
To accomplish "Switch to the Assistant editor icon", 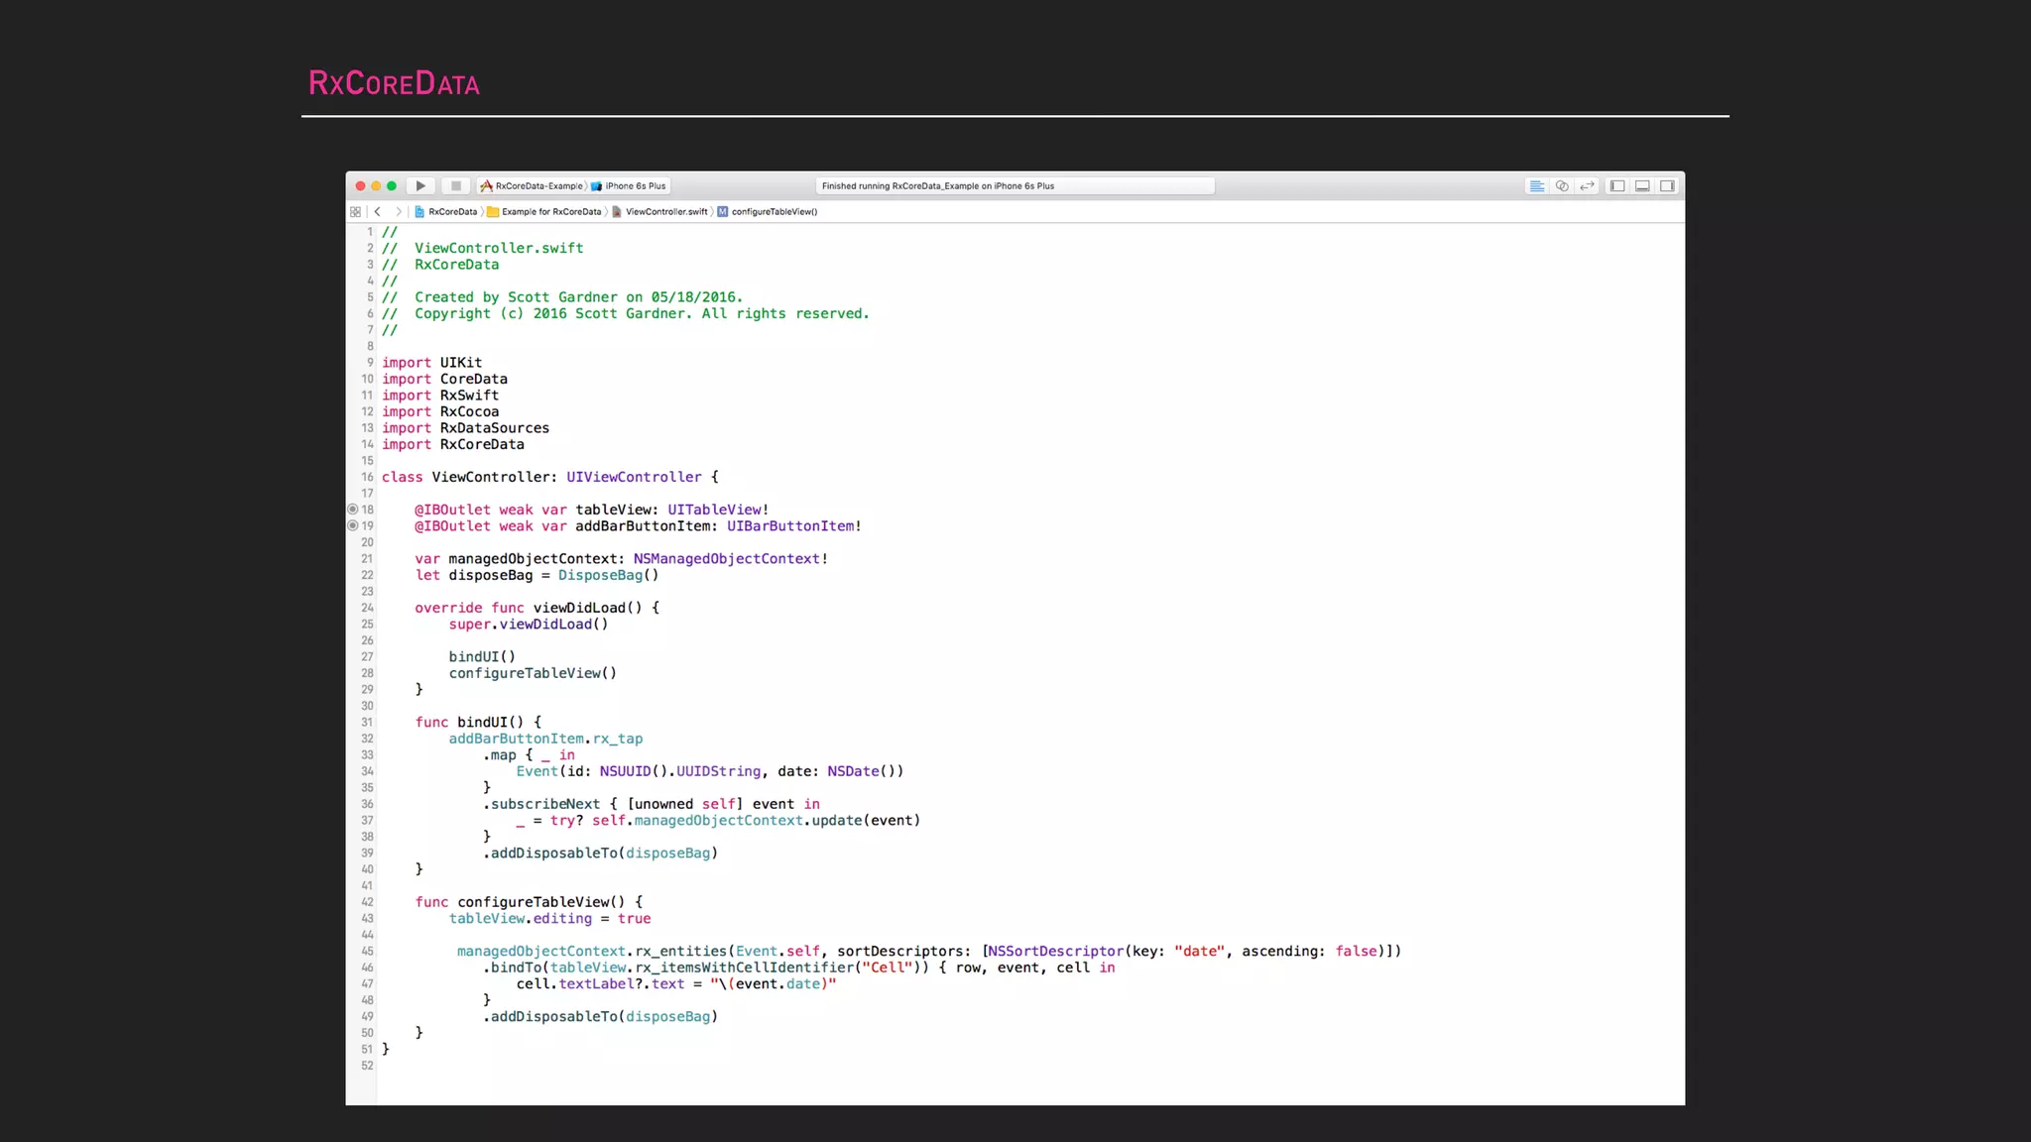I will tap(1562, 186).
